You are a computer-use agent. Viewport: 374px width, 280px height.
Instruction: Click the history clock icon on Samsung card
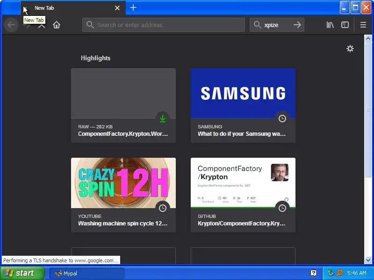tap(282, 119)
